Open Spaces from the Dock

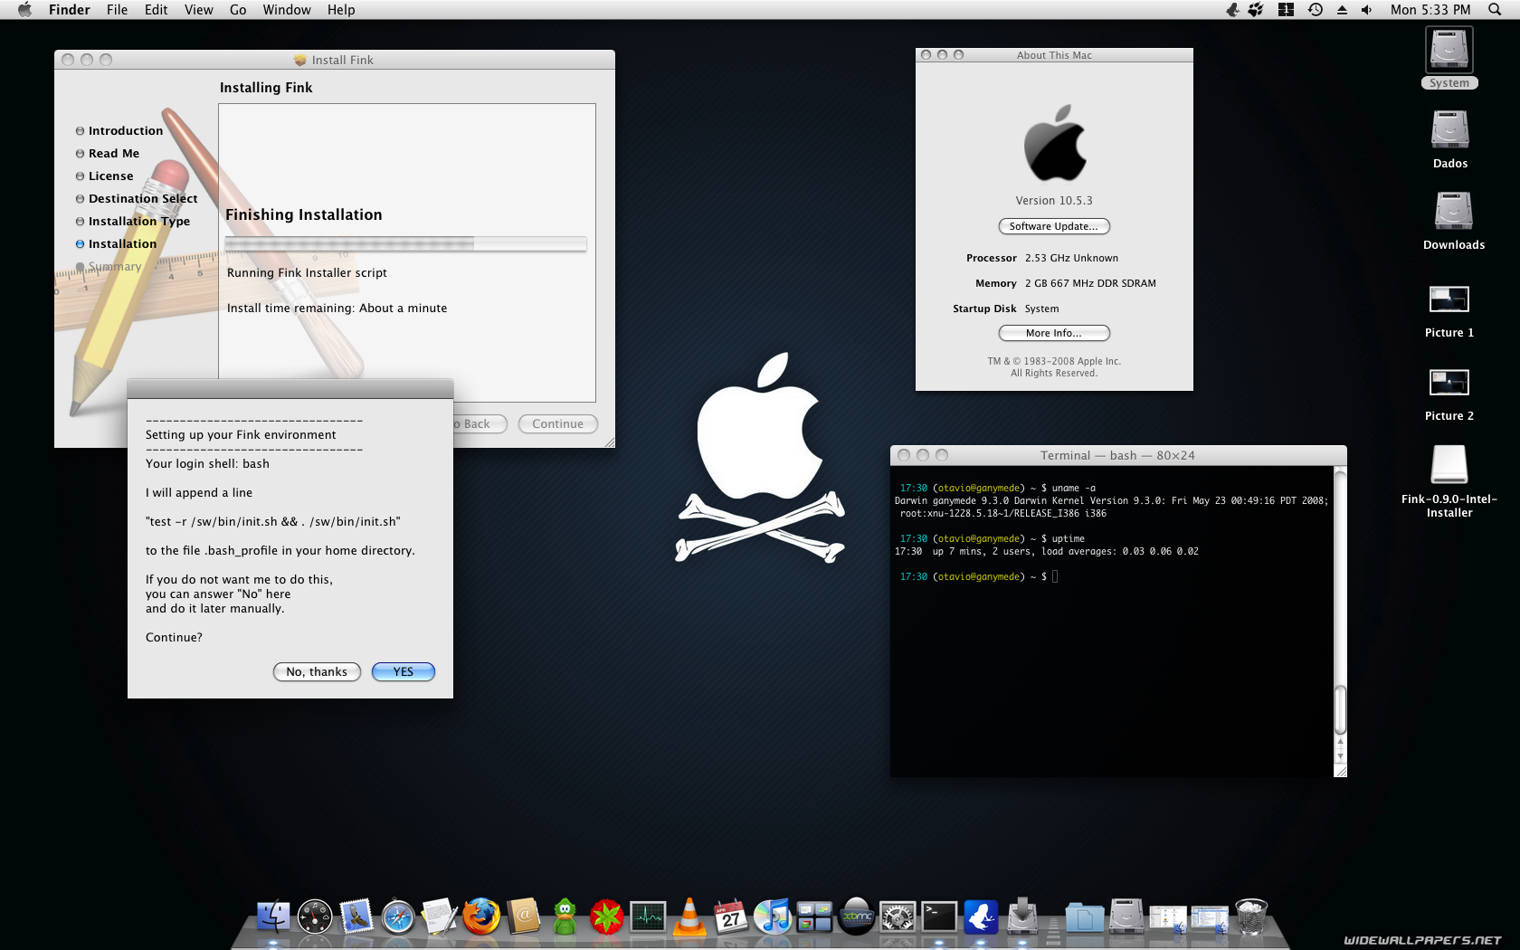pyautogui.click(x=814, y=917)
